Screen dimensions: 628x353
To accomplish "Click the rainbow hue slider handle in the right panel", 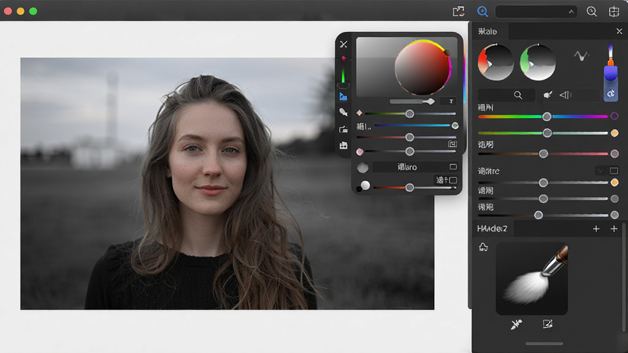I will 546,116.
